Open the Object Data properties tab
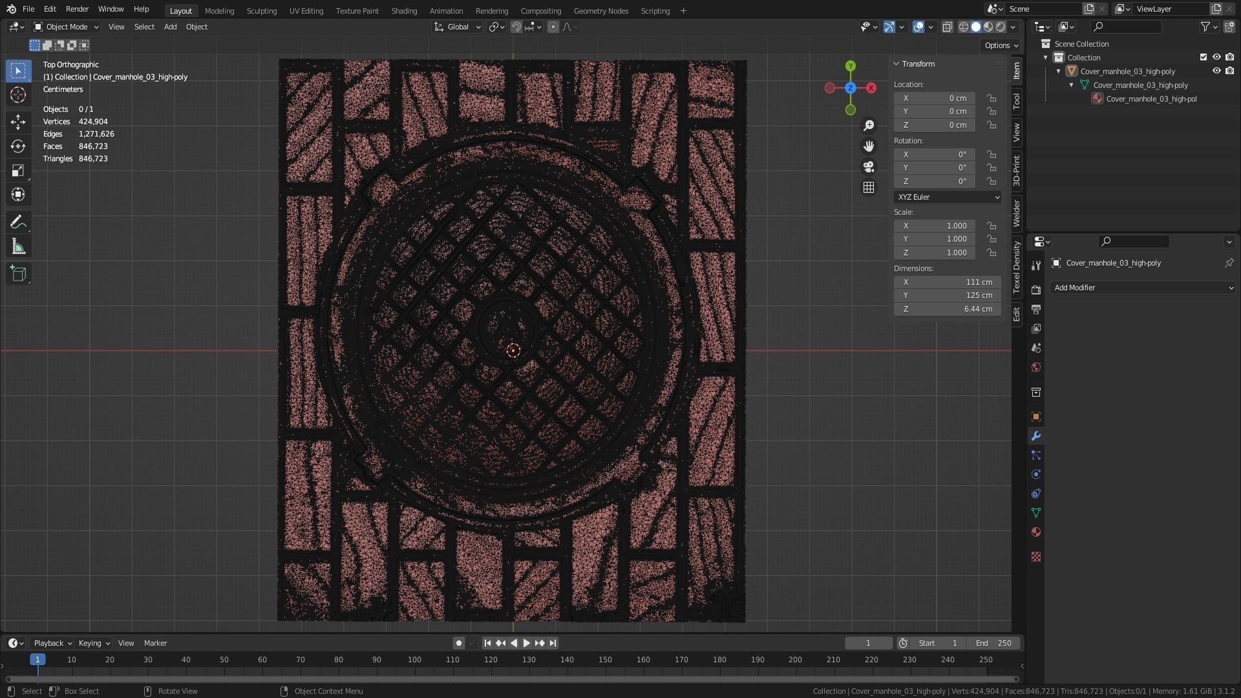1241x698 pixels. tap(1036, 513)
